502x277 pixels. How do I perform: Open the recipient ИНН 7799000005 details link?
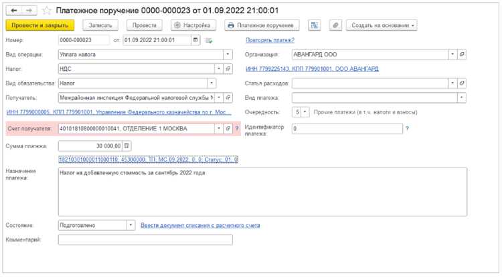click(118, 112)
